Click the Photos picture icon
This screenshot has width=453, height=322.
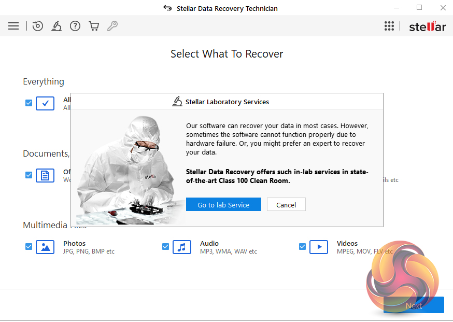tap(45, 247)
